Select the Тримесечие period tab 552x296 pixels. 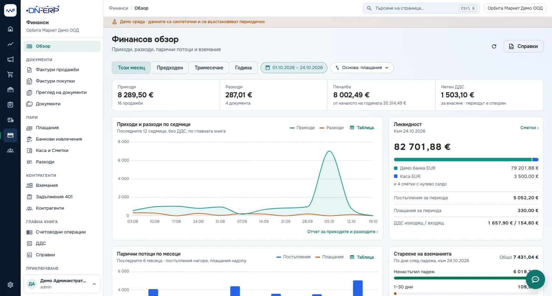tap(209, 68)
